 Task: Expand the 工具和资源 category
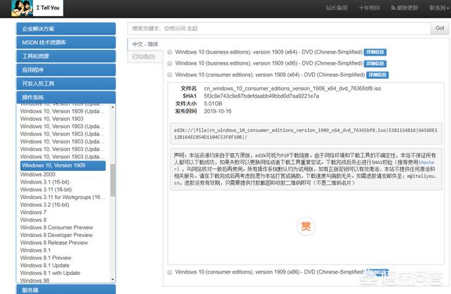click(66, 56)
